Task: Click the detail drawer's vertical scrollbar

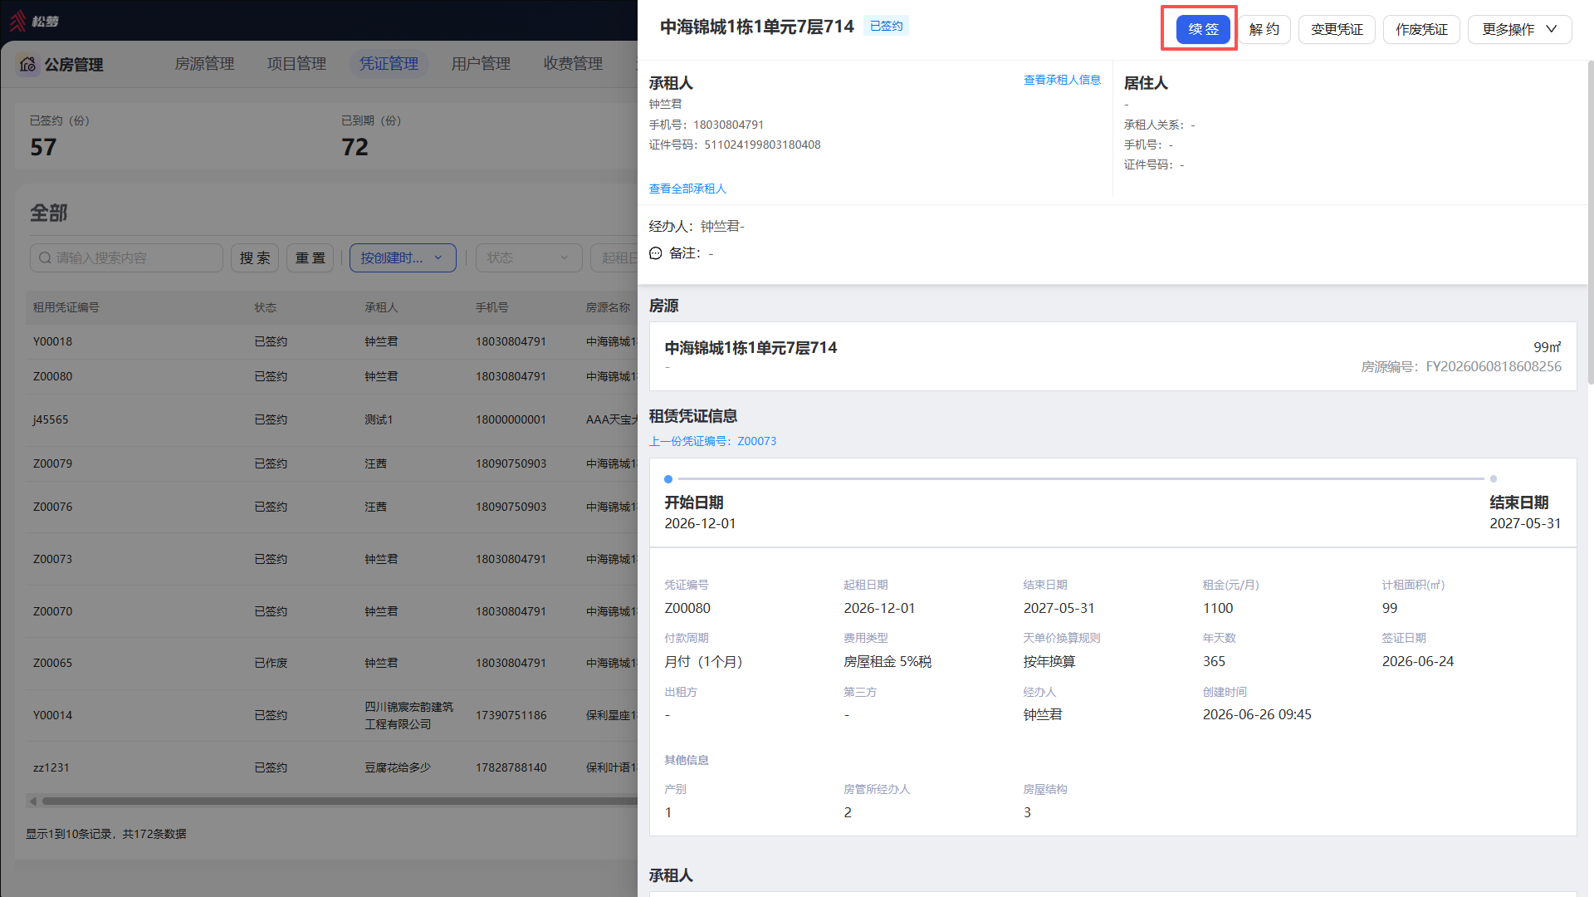Action: pos(1590,223)
